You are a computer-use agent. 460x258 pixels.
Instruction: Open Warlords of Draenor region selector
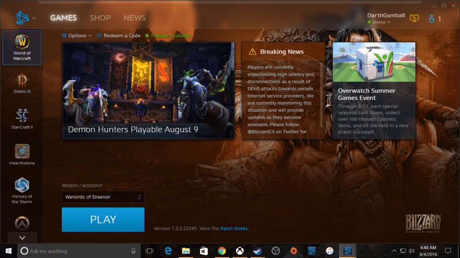(103, 197)
